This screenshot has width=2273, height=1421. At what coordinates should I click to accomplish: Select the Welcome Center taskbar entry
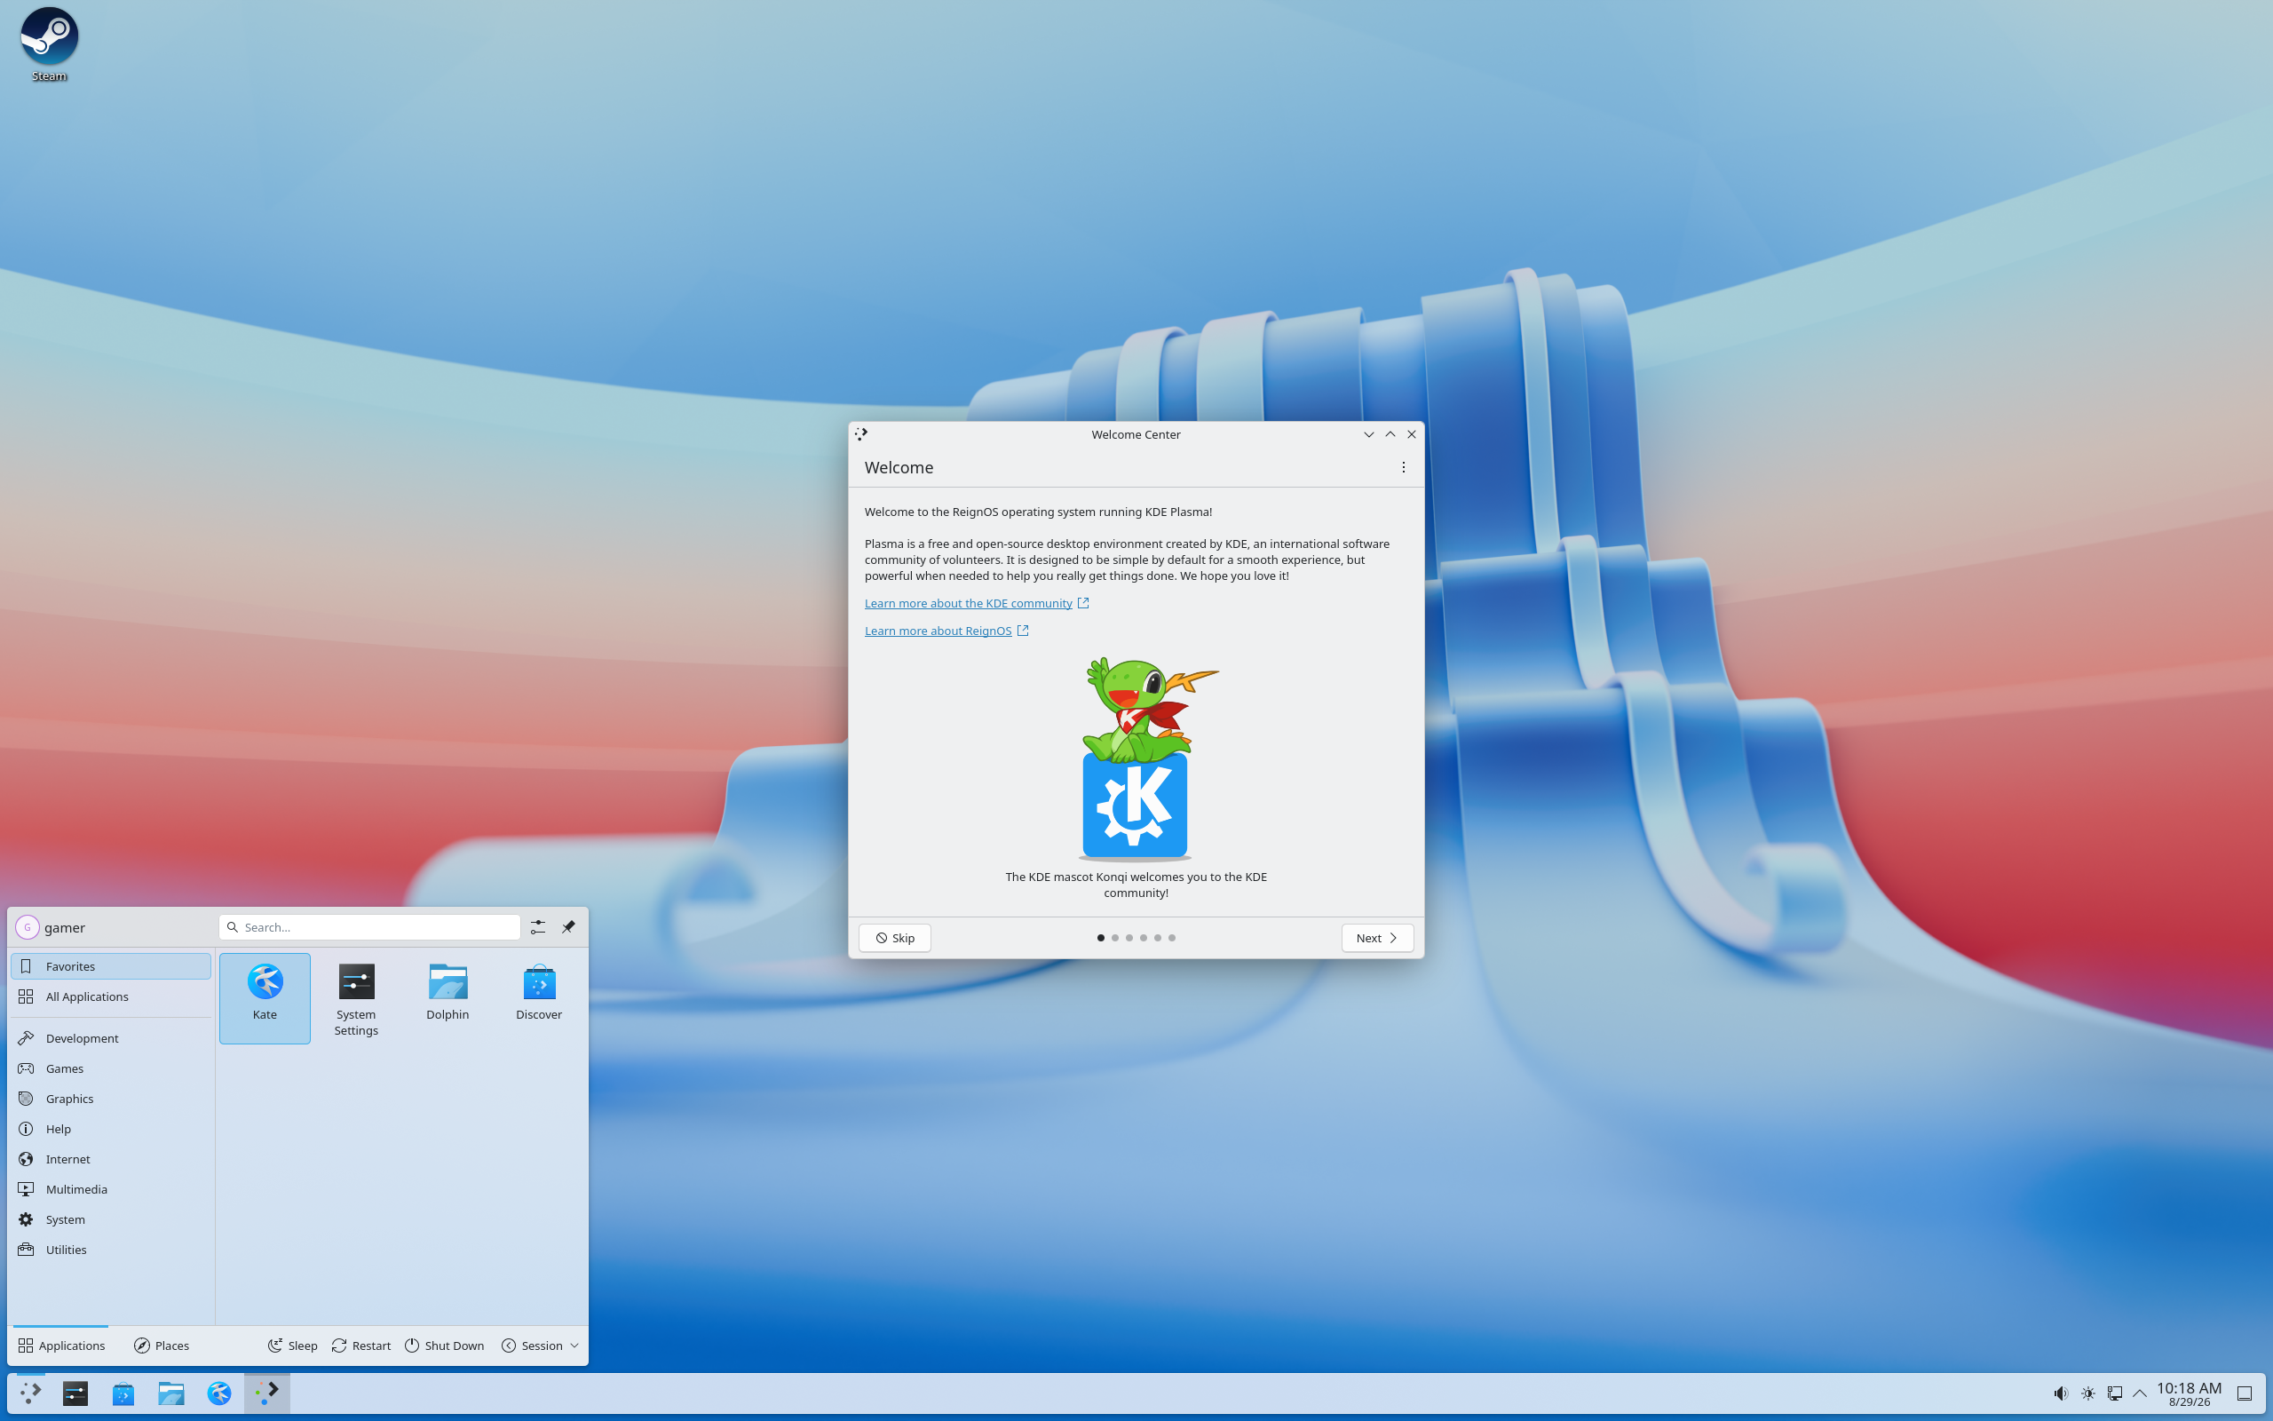pos(266,1393)
